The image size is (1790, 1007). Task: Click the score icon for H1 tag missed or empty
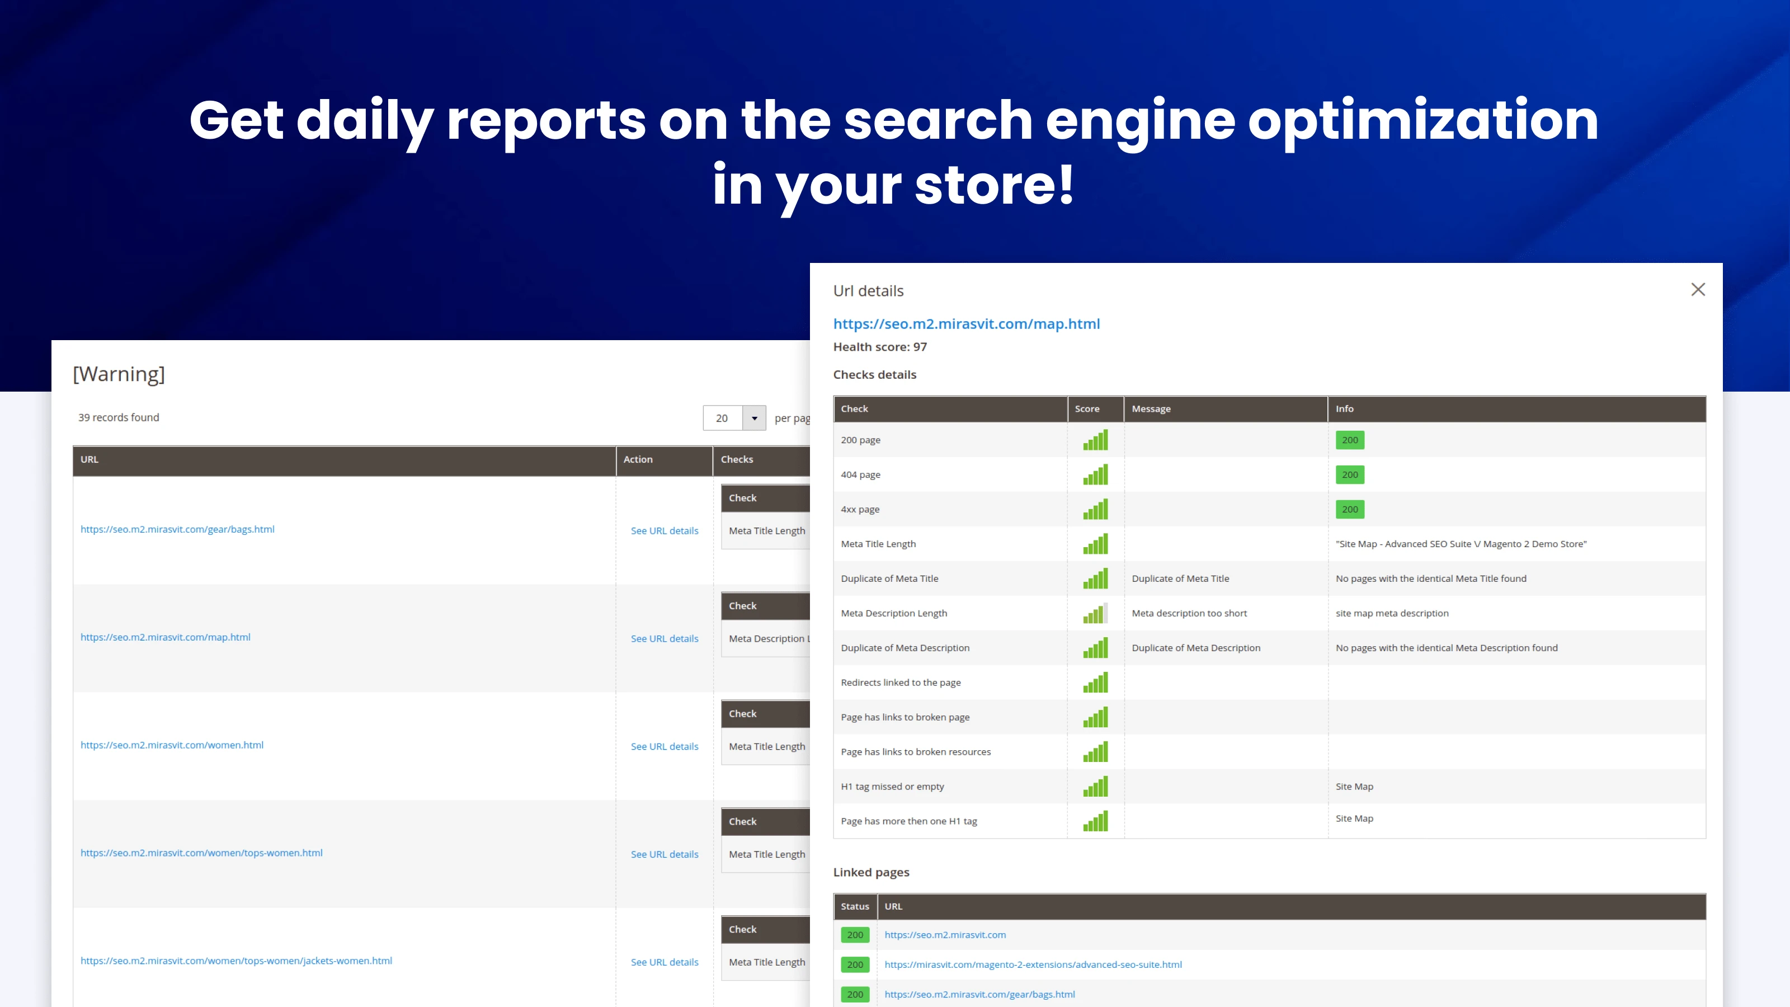1095,786
